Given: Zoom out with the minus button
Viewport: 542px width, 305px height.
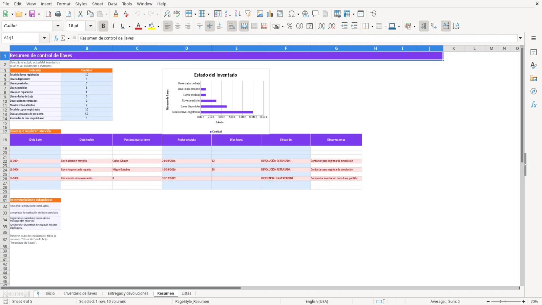Looking at the screenshot, I should coord(488,302).
